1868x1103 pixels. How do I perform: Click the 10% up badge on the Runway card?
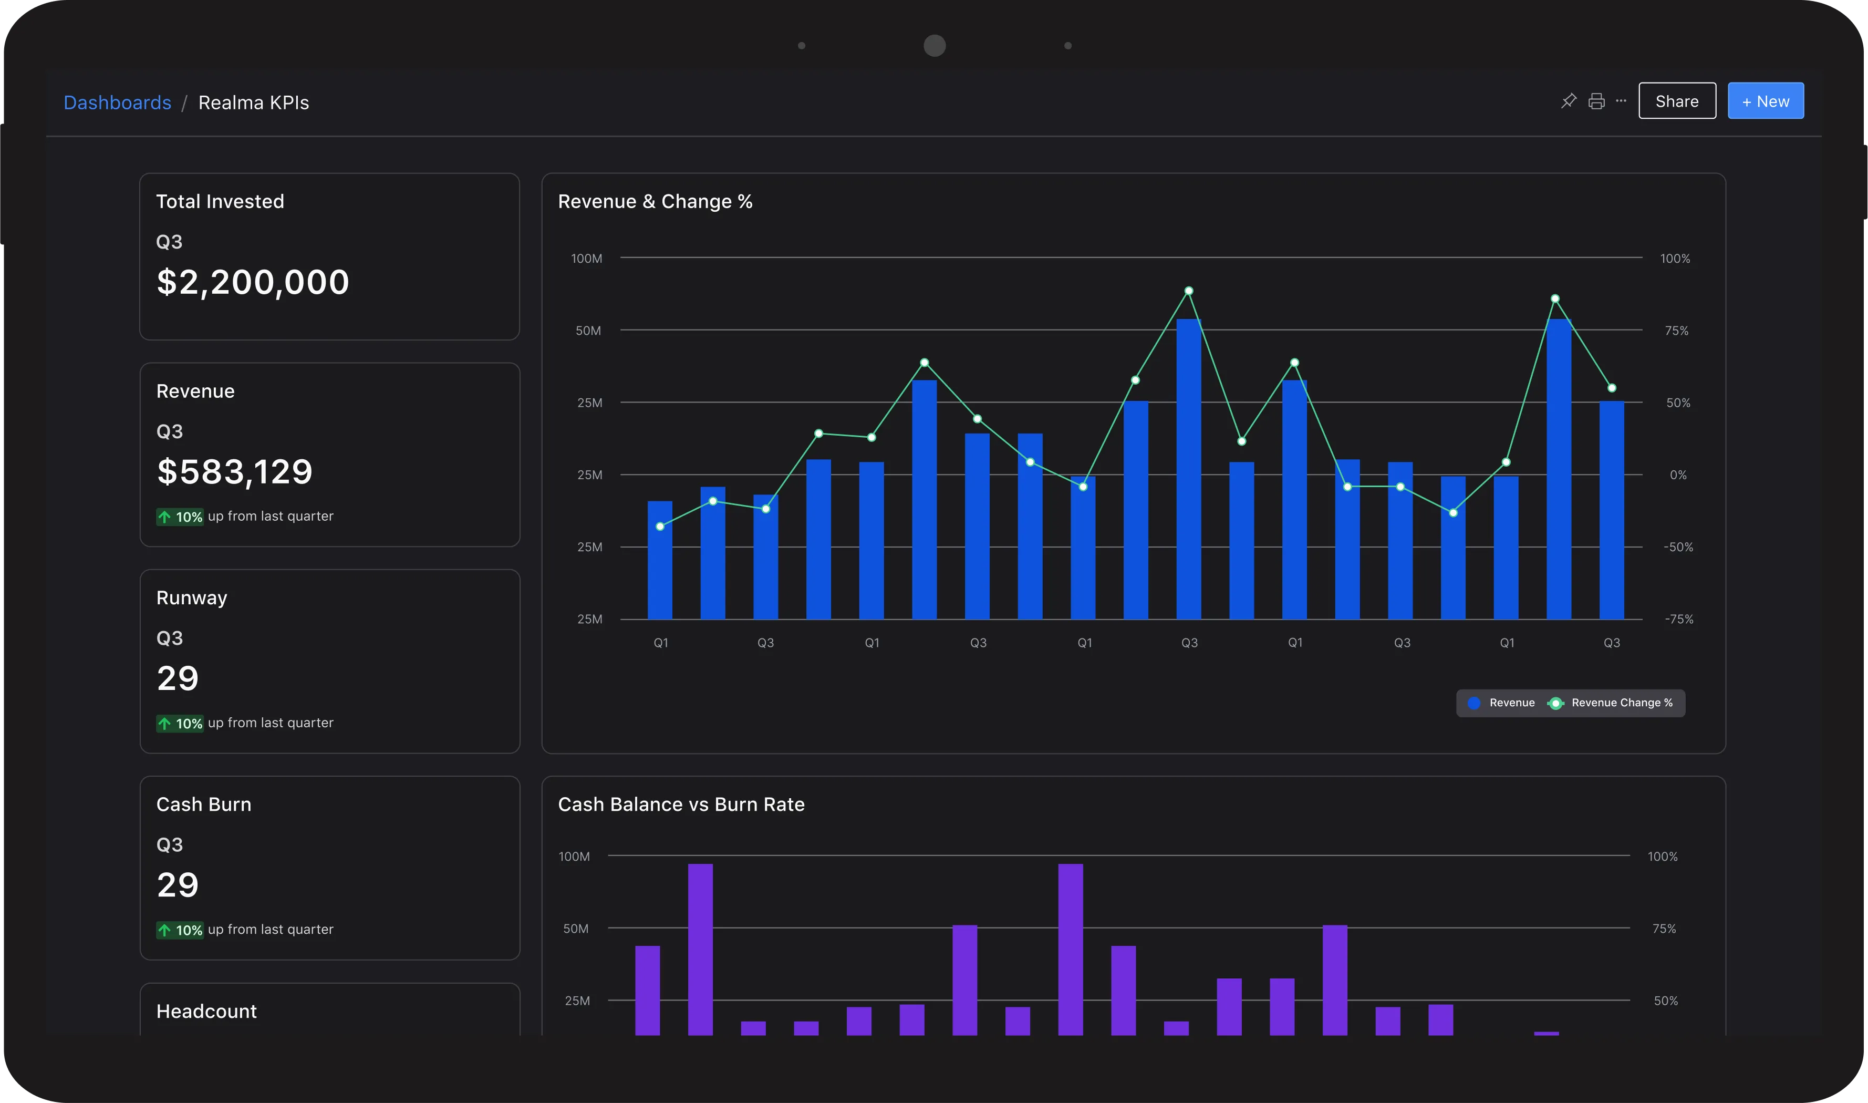[x=179, y=723]
